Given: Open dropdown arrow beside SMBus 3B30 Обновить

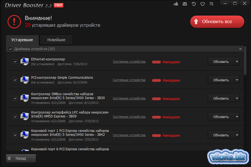Looking at the screenshot, I should pyautogui.click(x=237, y=98).
